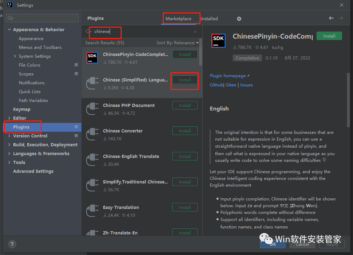Select the ChinesePinyin-CodeCompletion SDK icon in results
The image size is (353, 255).
(x=92, y=58)
